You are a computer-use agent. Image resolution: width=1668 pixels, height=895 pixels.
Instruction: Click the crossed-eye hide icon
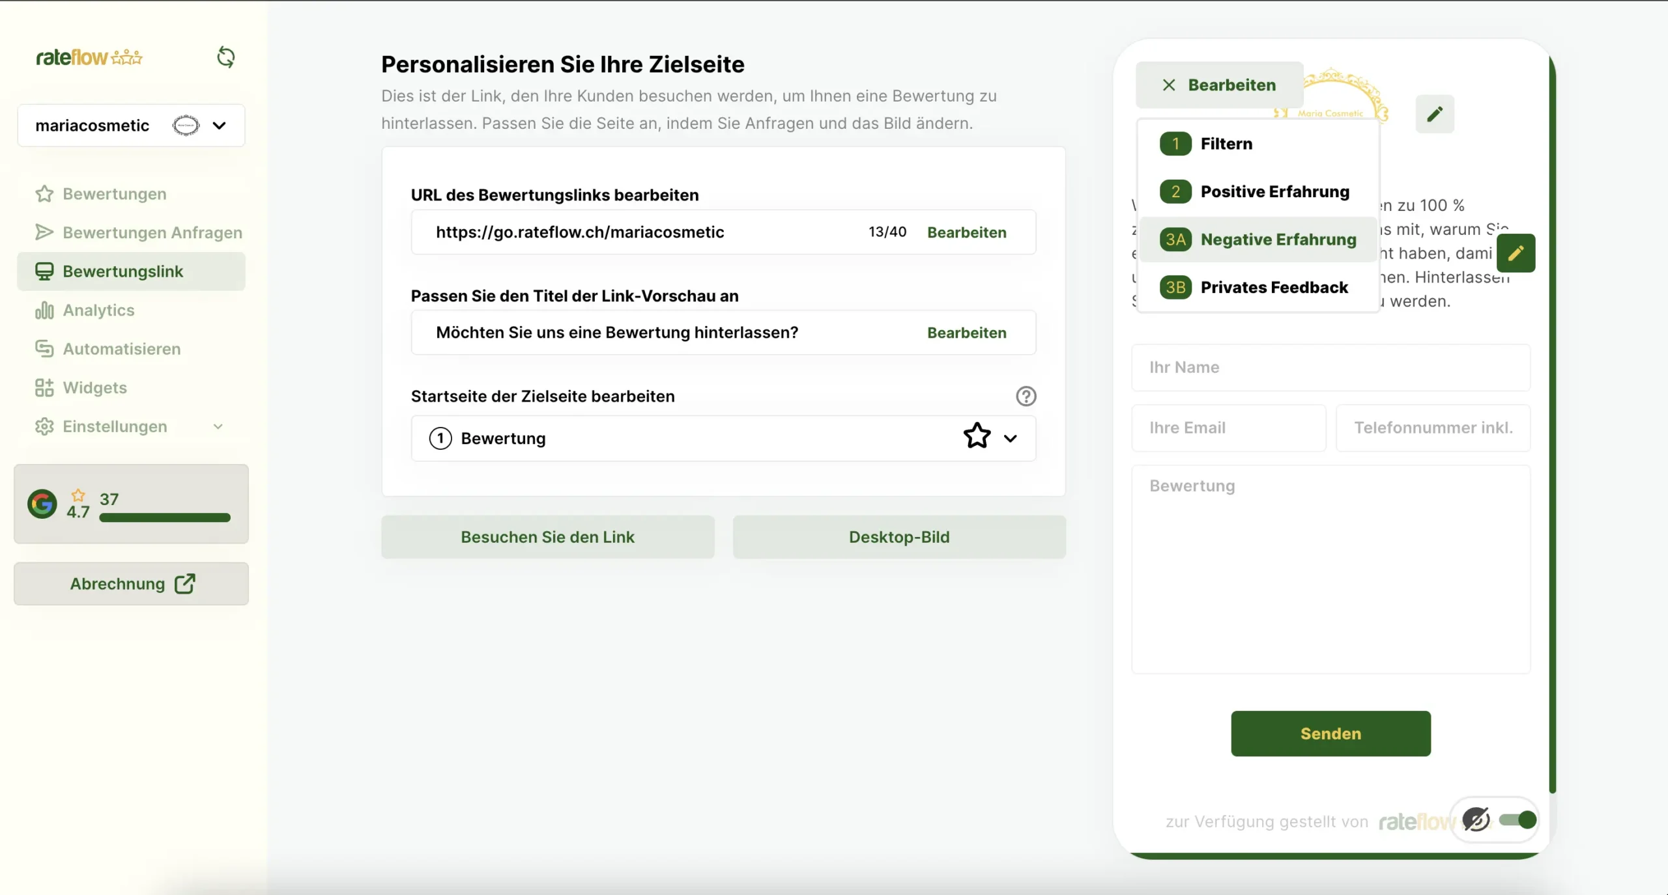1476,819
